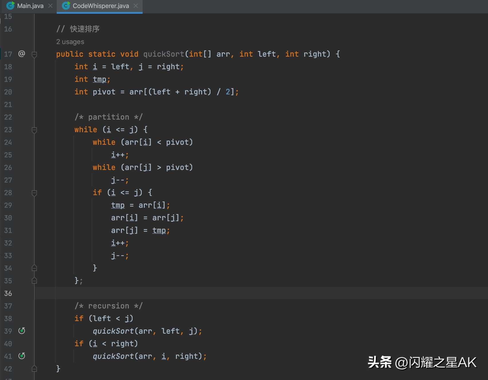Viewport: 488px width, 380px height.
Task: Click "while (arr[j] > pivot)" on line 26
Action: coord(143,167)
